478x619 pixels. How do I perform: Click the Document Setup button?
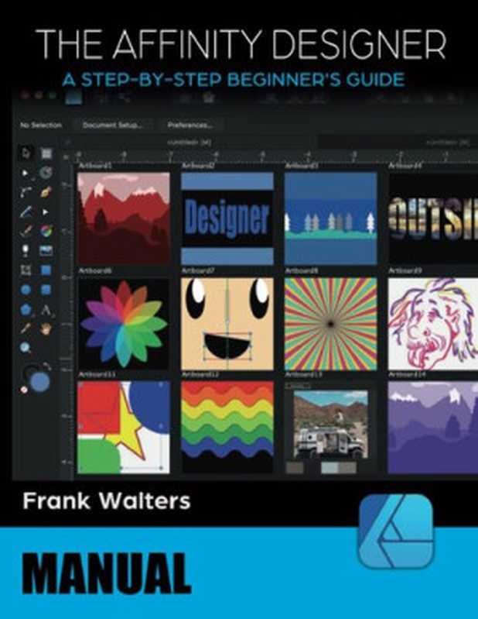pos(108,125)
